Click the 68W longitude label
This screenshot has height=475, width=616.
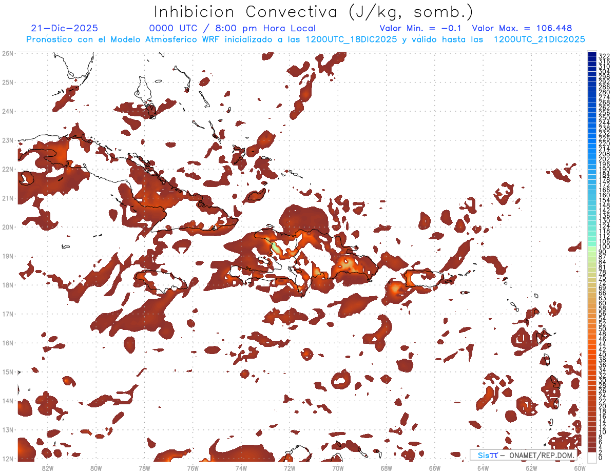(386, 468)
